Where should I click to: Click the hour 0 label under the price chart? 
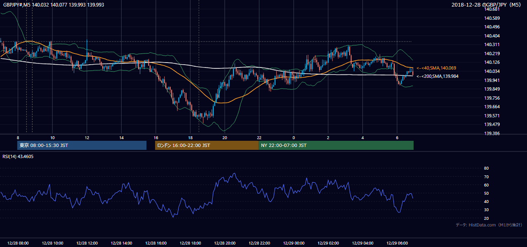(x=294, y=137)
